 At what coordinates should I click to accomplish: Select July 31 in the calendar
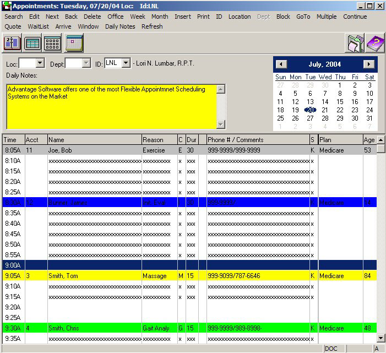369,118
